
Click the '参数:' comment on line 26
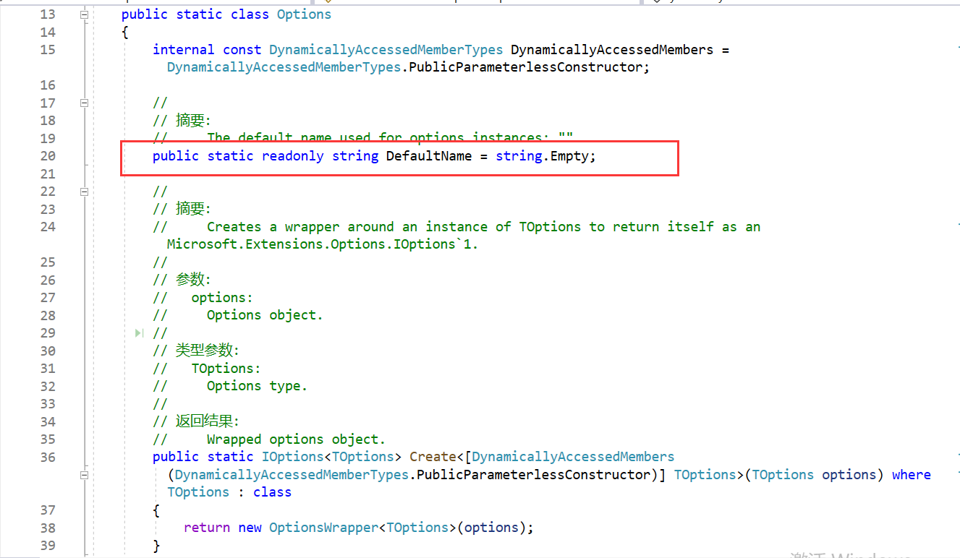tap(192, 280)
